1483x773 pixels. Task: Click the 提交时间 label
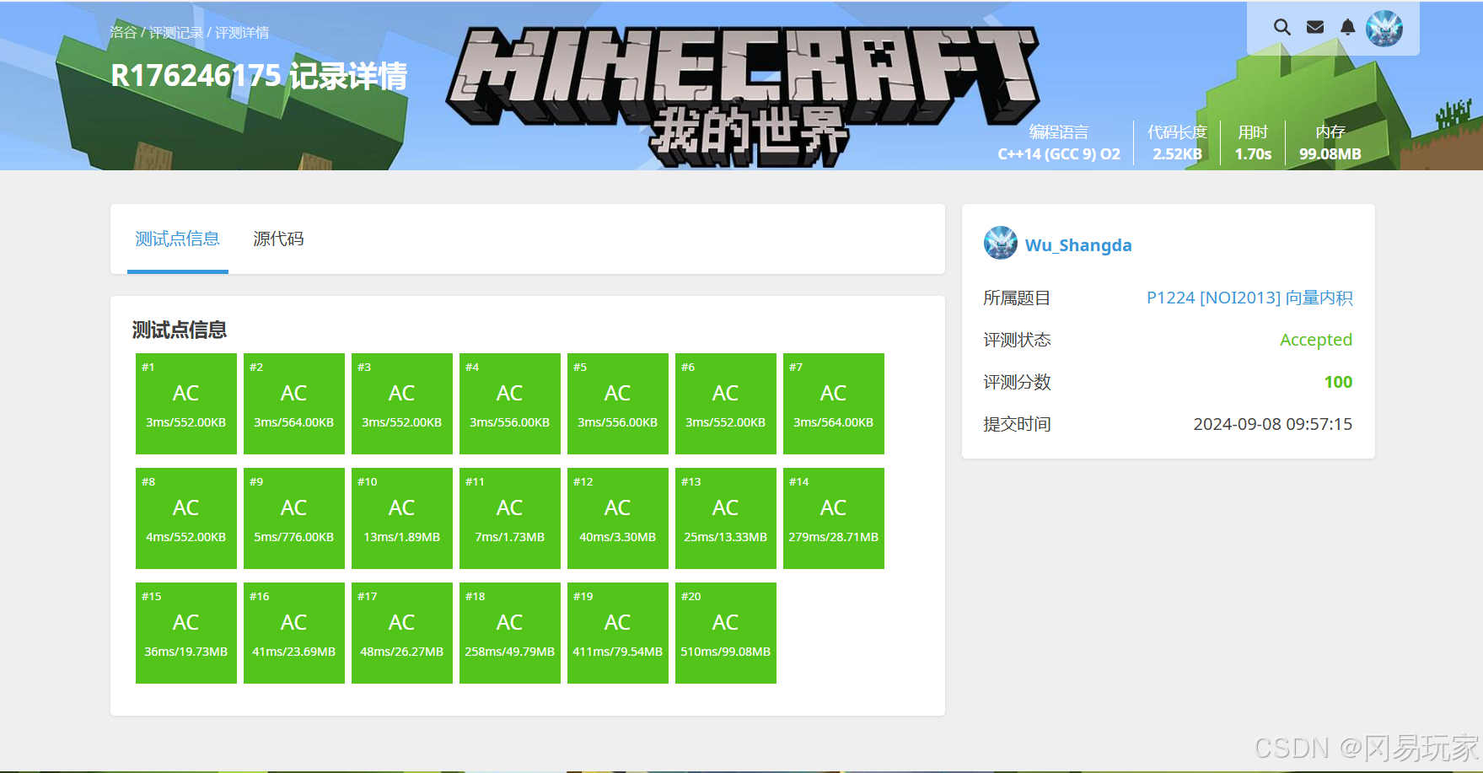(1017, 424)
